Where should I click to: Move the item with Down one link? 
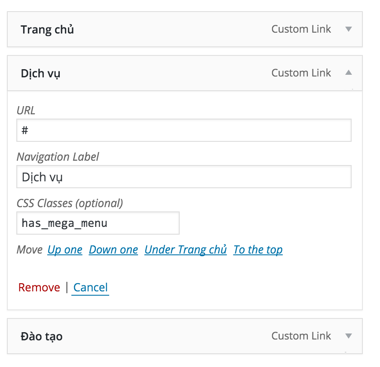pos(113,250)
